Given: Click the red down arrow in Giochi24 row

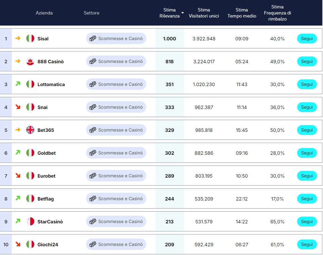Looking at the screenshot, I should (18, 244).
